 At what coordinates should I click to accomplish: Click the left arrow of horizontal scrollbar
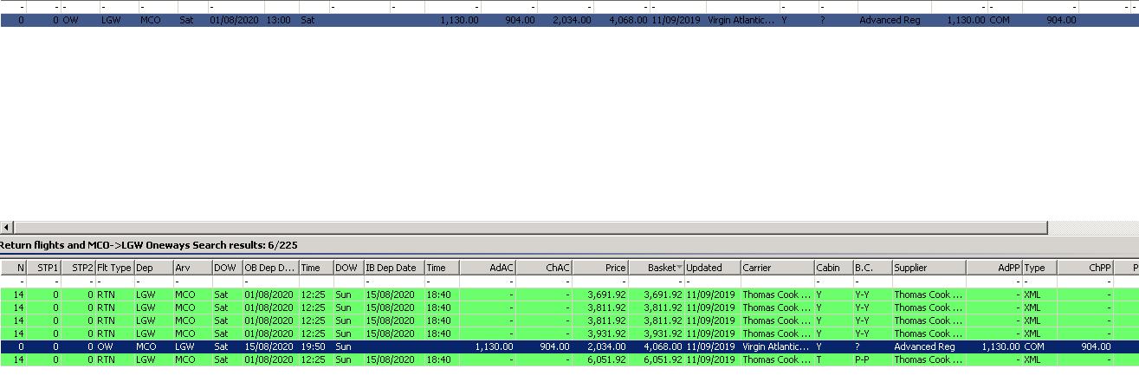click(6, 227)
